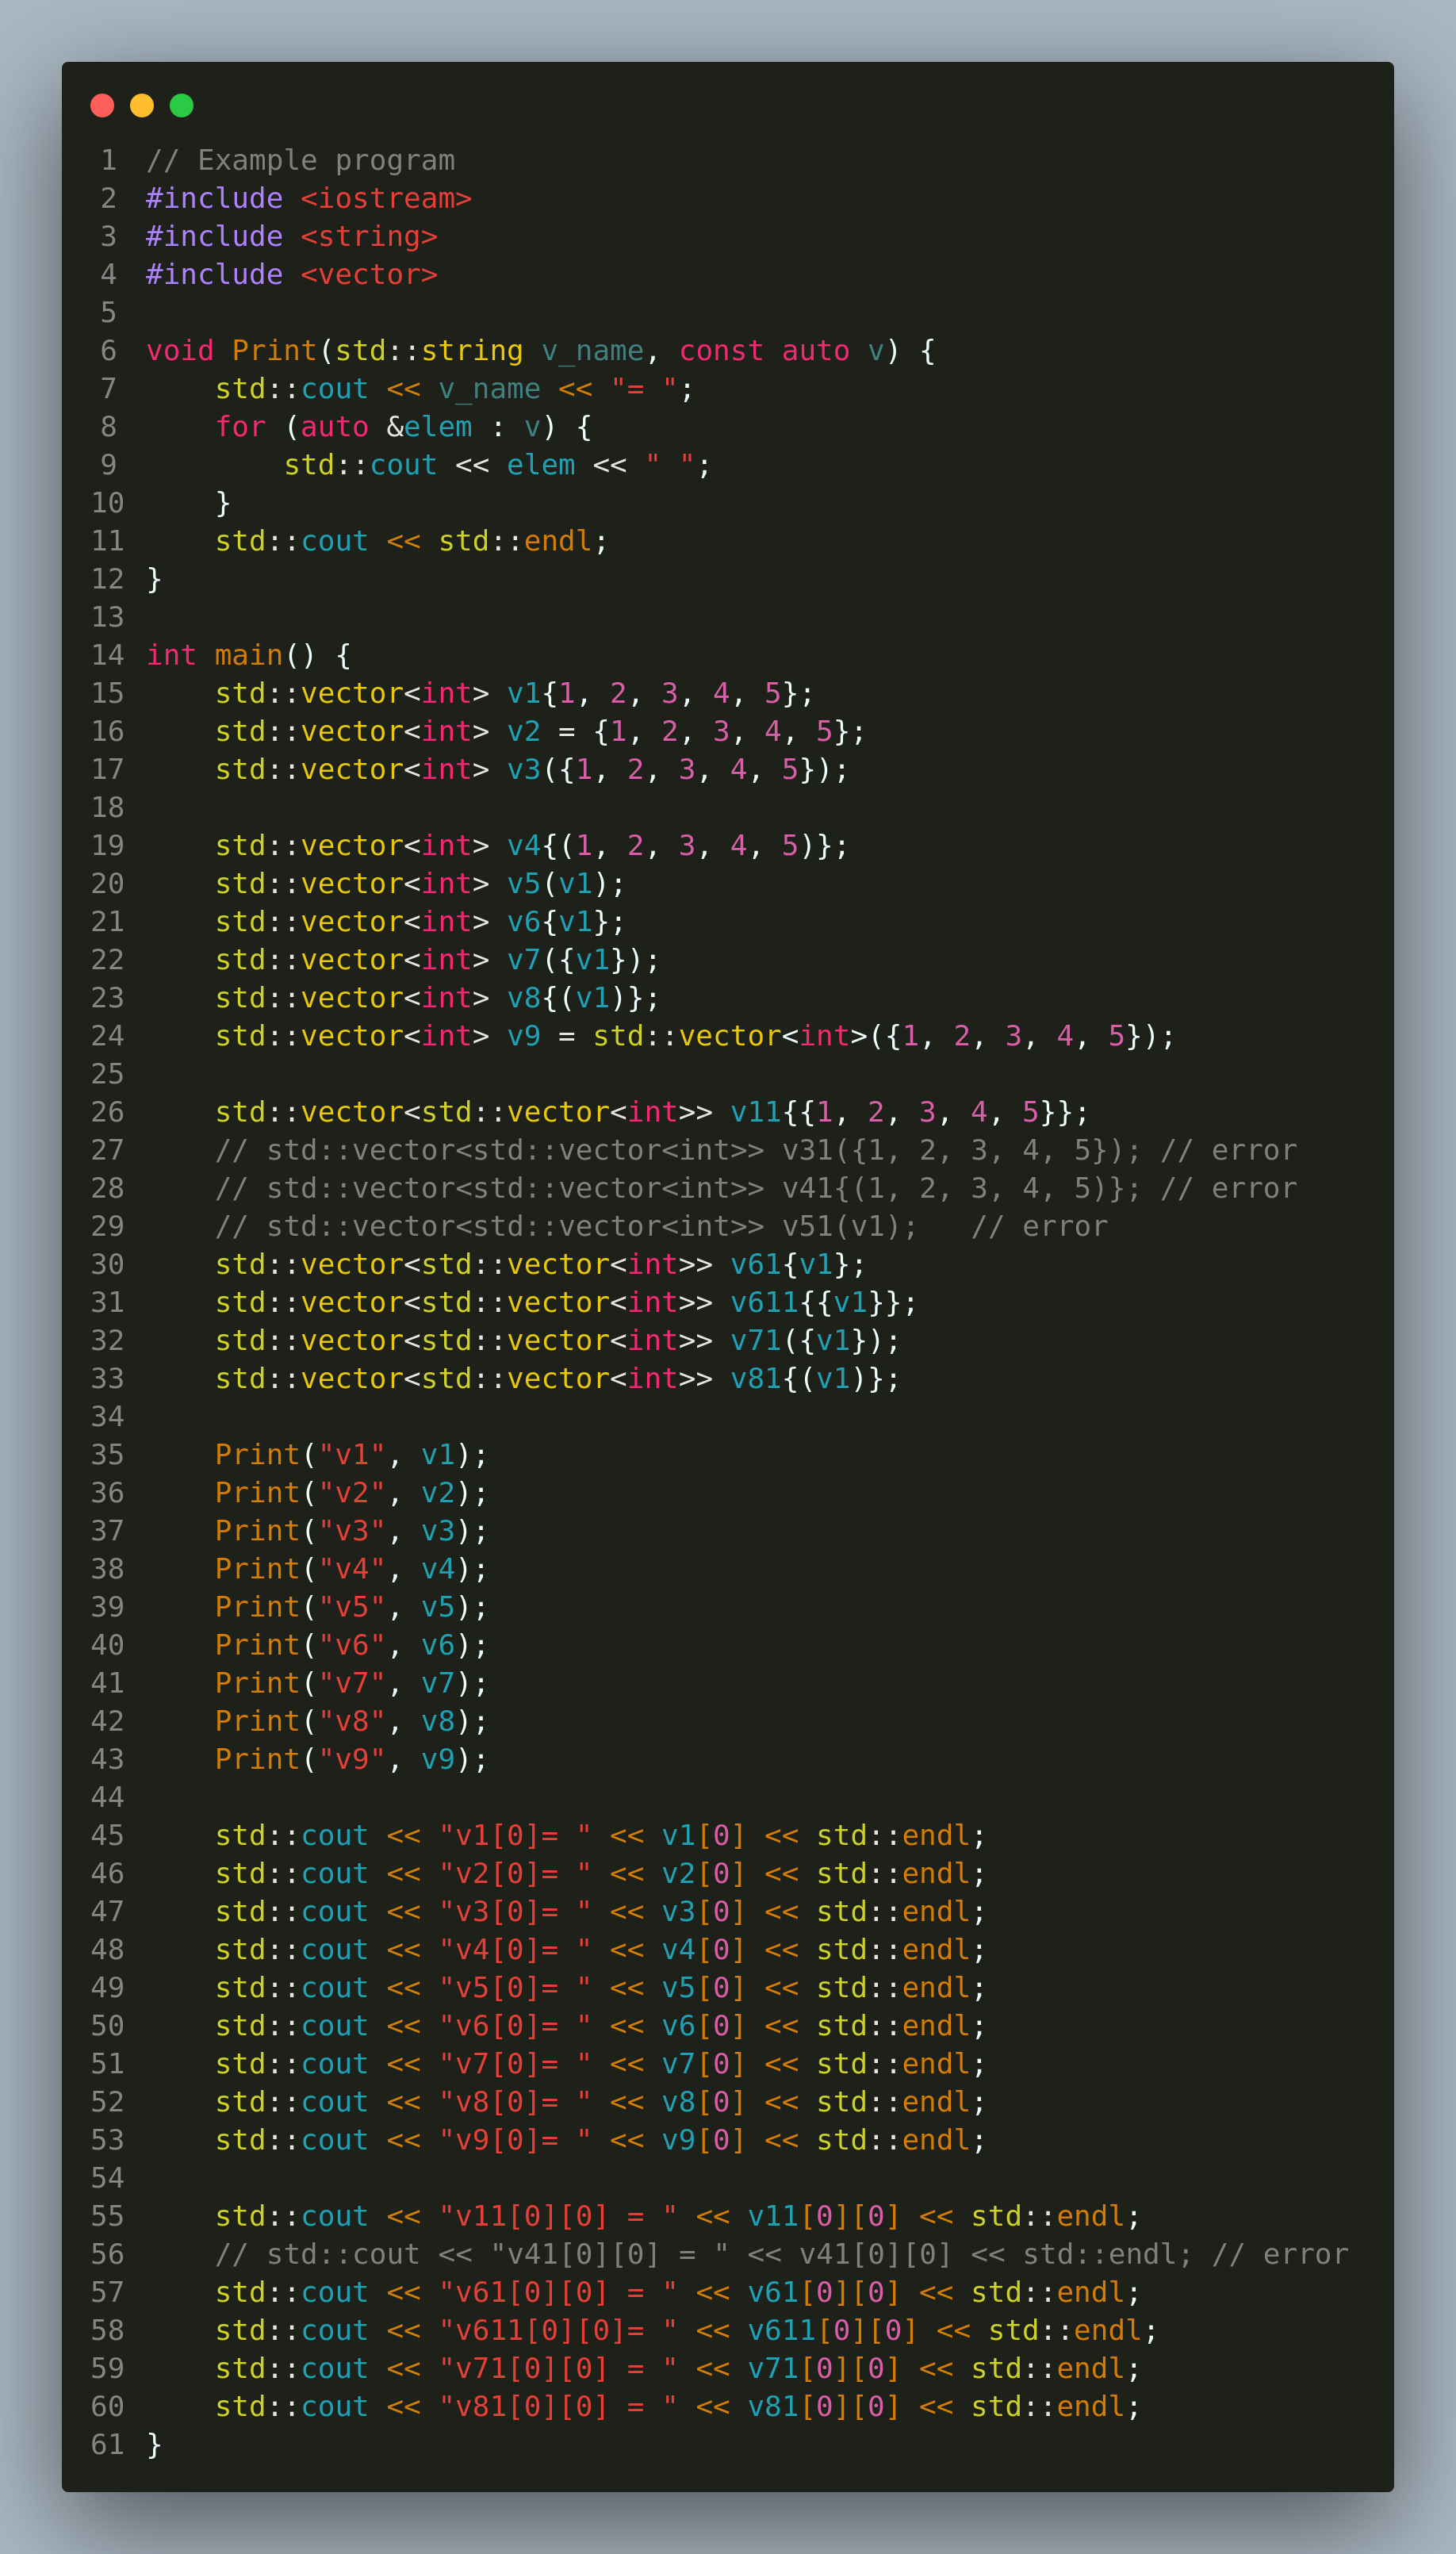Click commented 'v41{(1, 2, 3, 4, 5)}' line 28
The image size is (1456, 2554).
(954, 1188)
